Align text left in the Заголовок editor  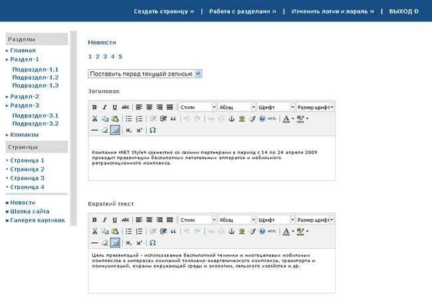click(139, 108)
